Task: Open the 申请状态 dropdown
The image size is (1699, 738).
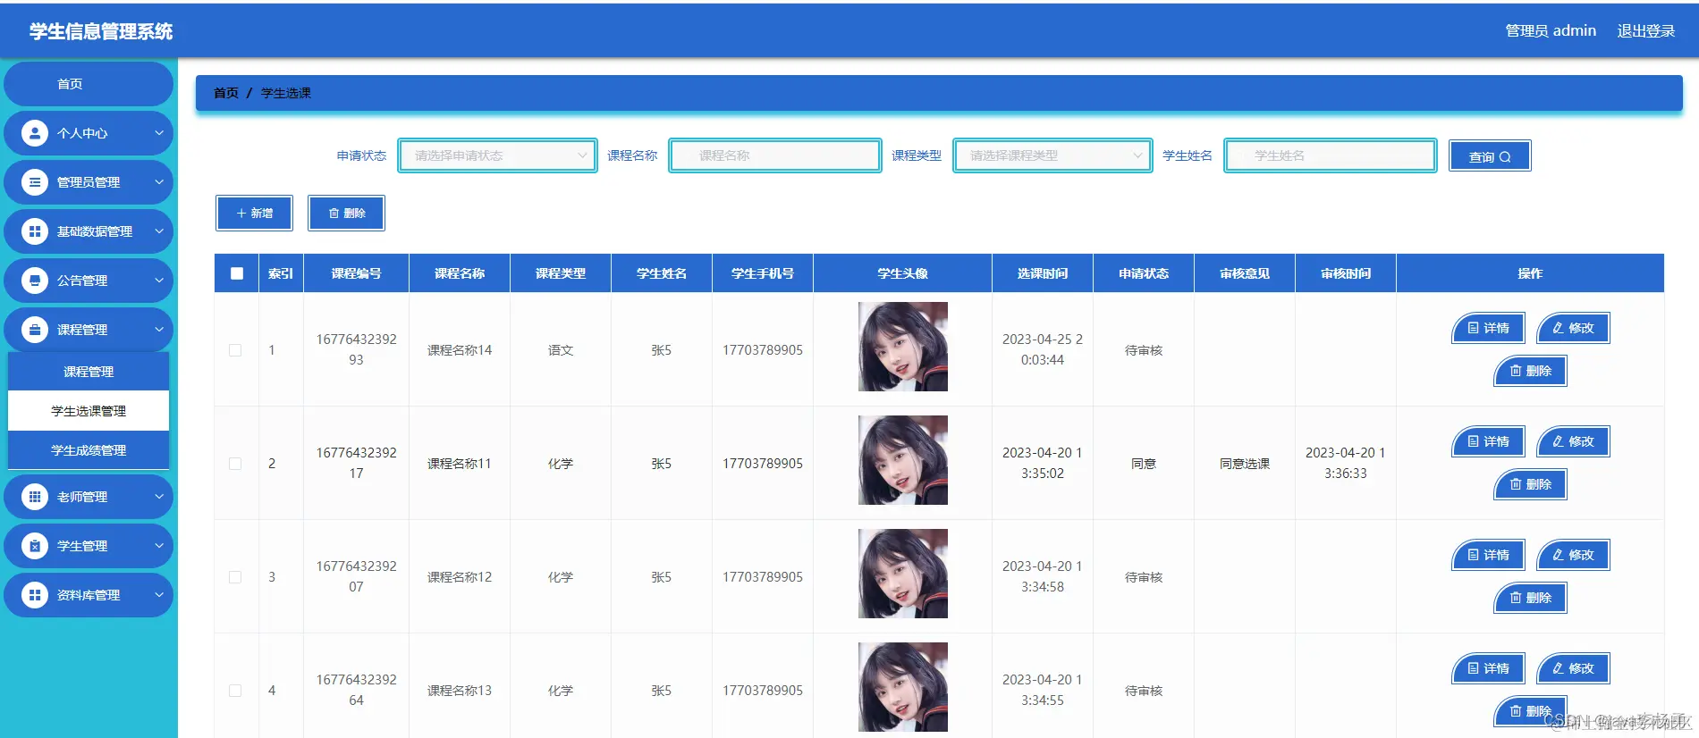Action: [497, 155]
